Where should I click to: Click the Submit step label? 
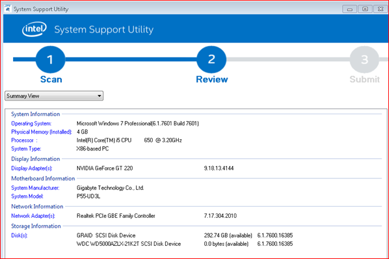(365, 79)
